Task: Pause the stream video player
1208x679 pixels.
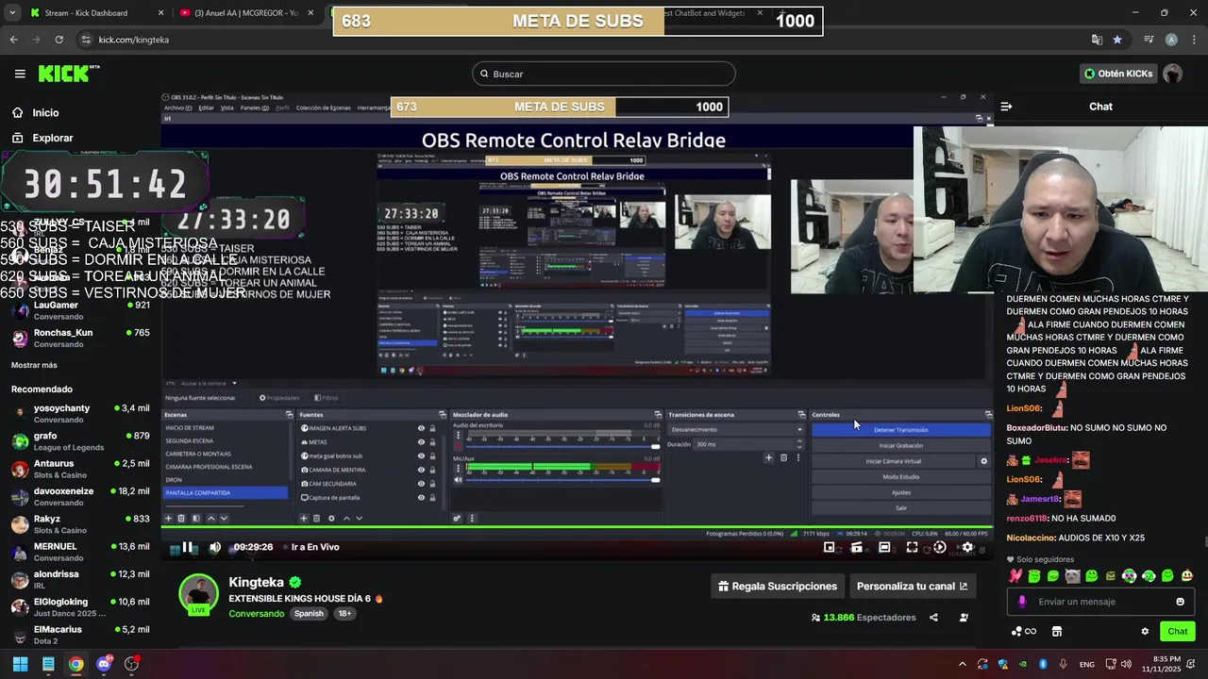Action: tap(188, 547)
